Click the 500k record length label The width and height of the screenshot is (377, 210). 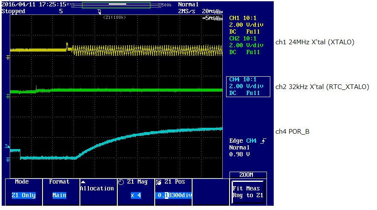click(x=166, y=5)
